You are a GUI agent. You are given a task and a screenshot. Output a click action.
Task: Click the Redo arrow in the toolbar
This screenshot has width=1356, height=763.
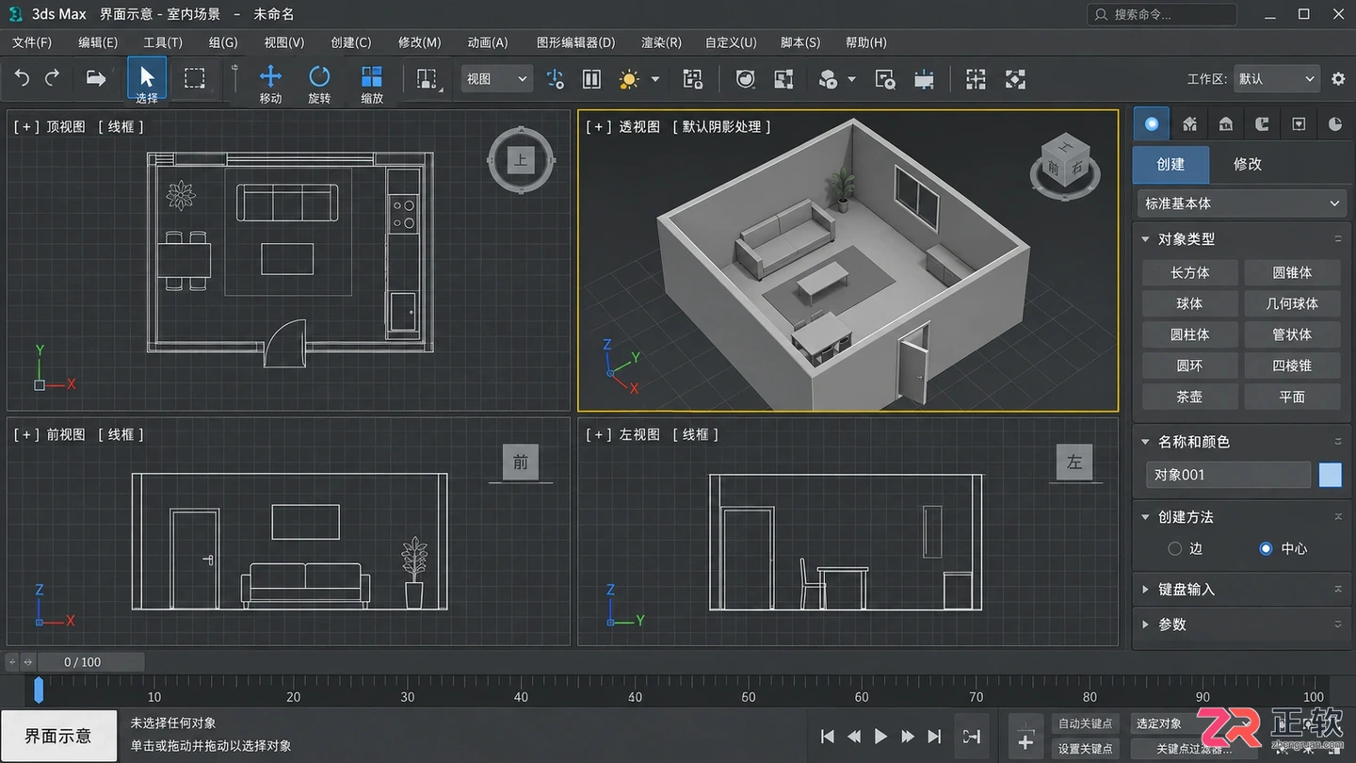(53, 78)
